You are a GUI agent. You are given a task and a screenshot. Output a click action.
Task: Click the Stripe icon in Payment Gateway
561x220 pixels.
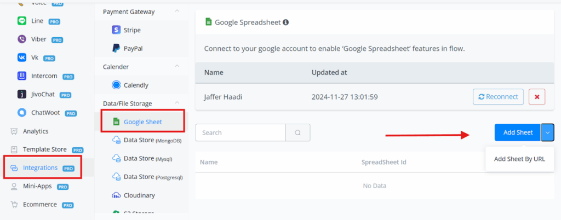coord(116,30)
